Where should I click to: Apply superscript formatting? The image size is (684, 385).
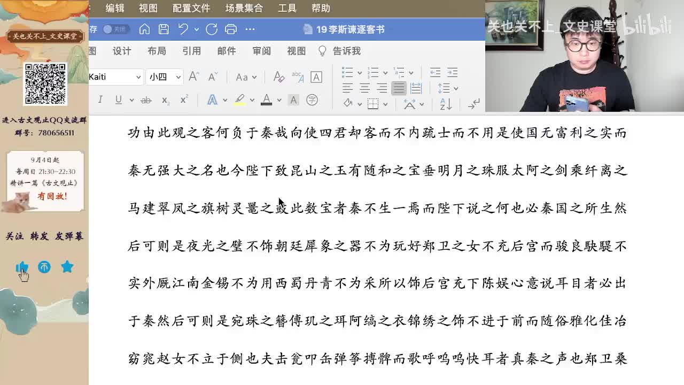click(184, 99)
